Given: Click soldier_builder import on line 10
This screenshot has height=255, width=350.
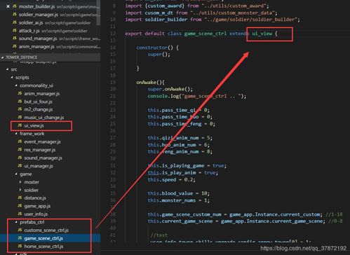Looking at the screenshot, I should coord(213,20).
